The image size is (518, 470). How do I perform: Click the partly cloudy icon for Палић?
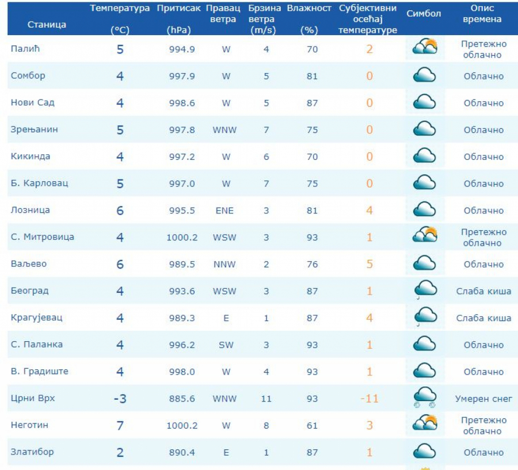click(425, 47)
